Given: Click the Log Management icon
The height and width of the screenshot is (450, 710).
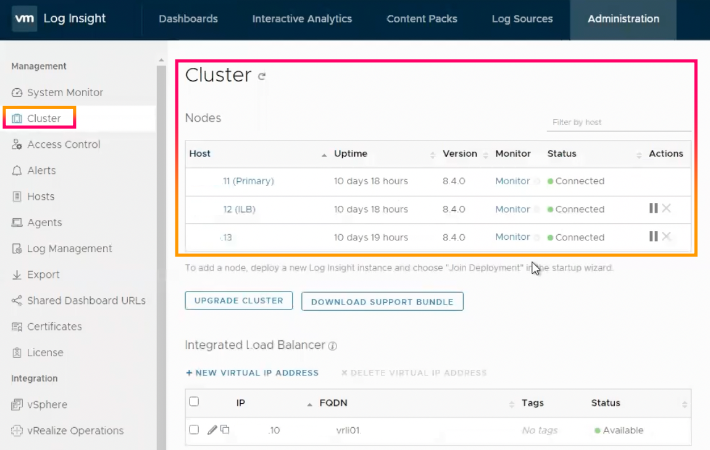Looking at the screenshot, I should tap(17, 249).
